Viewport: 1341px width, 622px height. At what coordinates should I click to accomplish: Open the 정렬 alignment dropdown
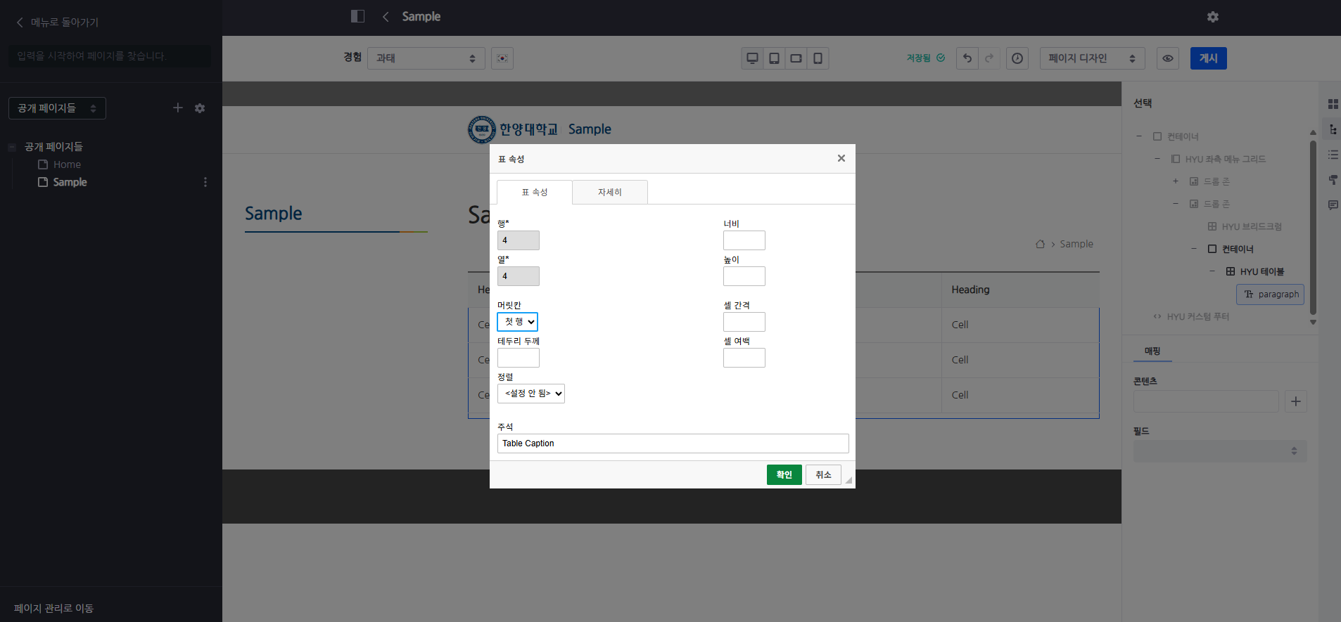531,394
